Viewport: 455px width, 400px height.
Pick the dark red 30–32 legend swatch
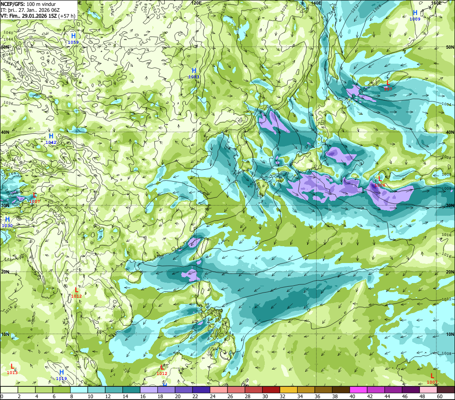tap(271, 390)
